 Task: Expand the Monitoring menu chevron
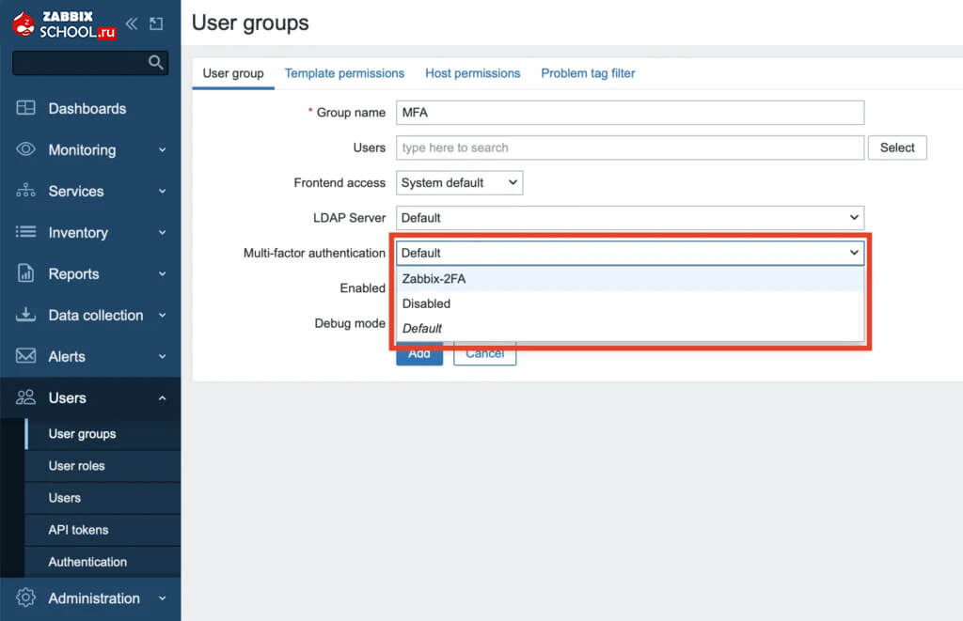click(x=162, y=149)
